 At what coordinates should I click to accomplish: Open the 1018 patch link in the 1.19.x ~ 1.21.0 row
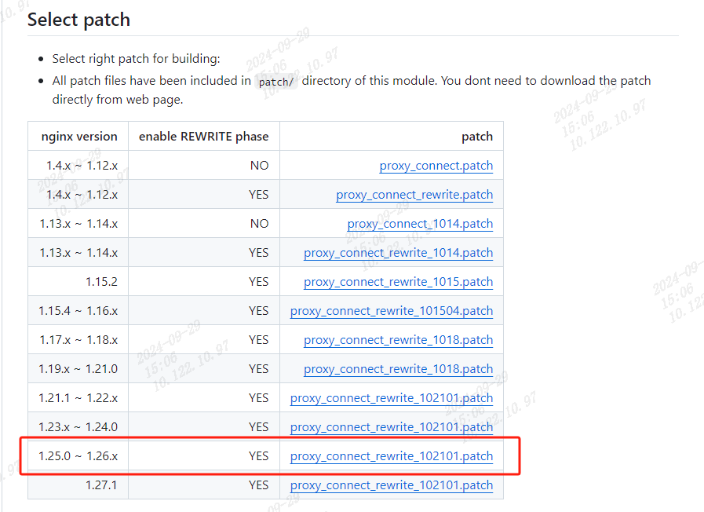coord(398,369)
